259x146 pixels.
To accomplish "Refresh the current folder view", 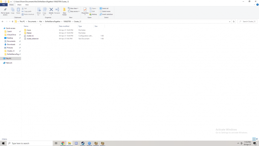I will pos(234,22).
